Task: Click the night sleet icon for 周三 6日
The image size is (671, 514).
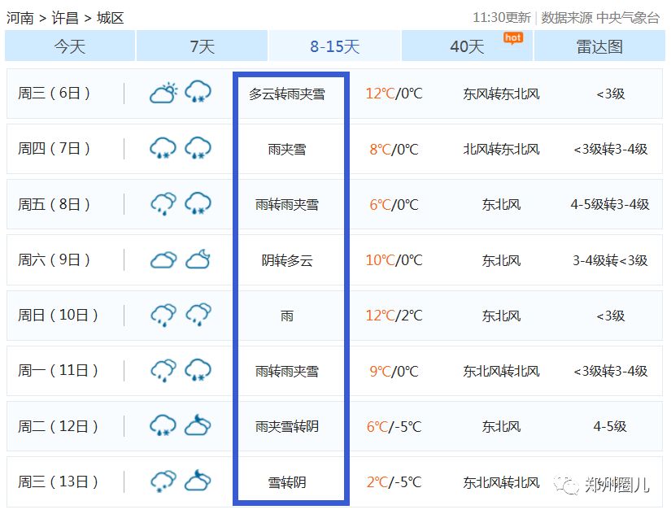Action: point(198,93)
